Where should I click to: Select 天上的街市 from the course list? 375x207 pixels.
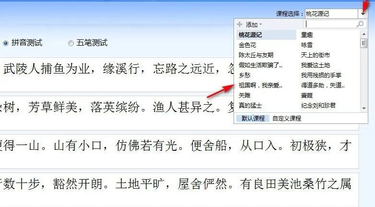pos(315,55)
